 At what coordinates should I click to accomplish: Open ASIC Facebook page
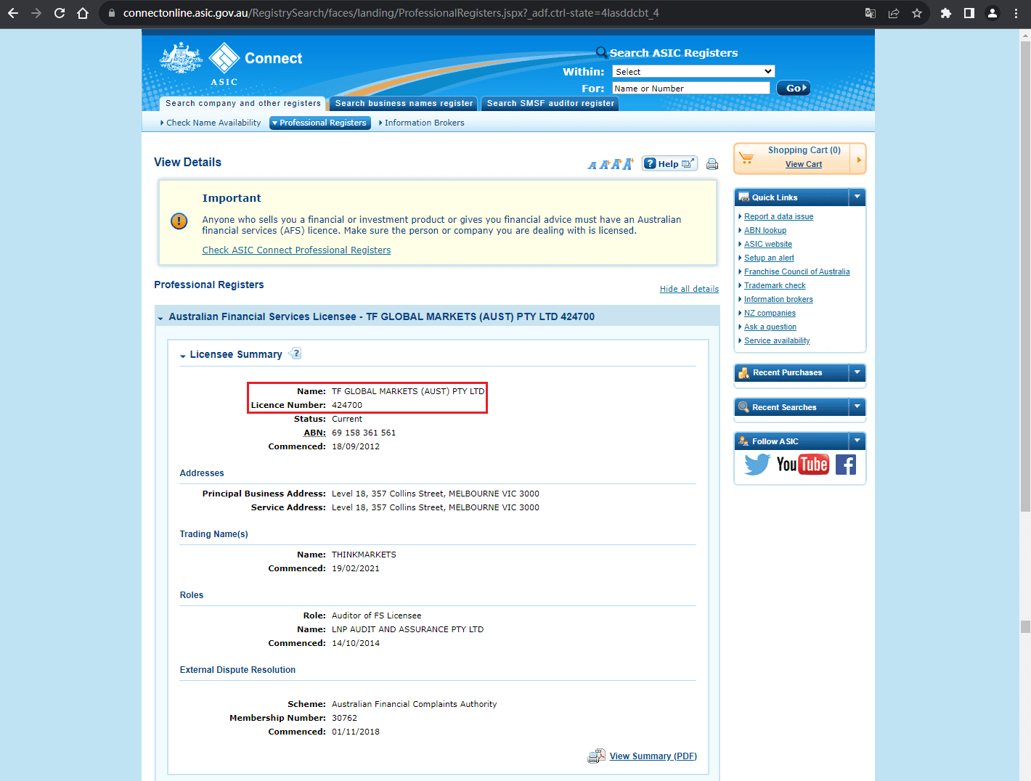(846, 465)
